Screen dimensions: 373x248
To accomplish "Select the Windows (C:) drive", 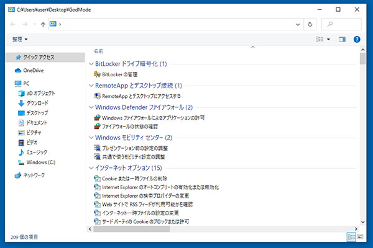I will point(40,162).
